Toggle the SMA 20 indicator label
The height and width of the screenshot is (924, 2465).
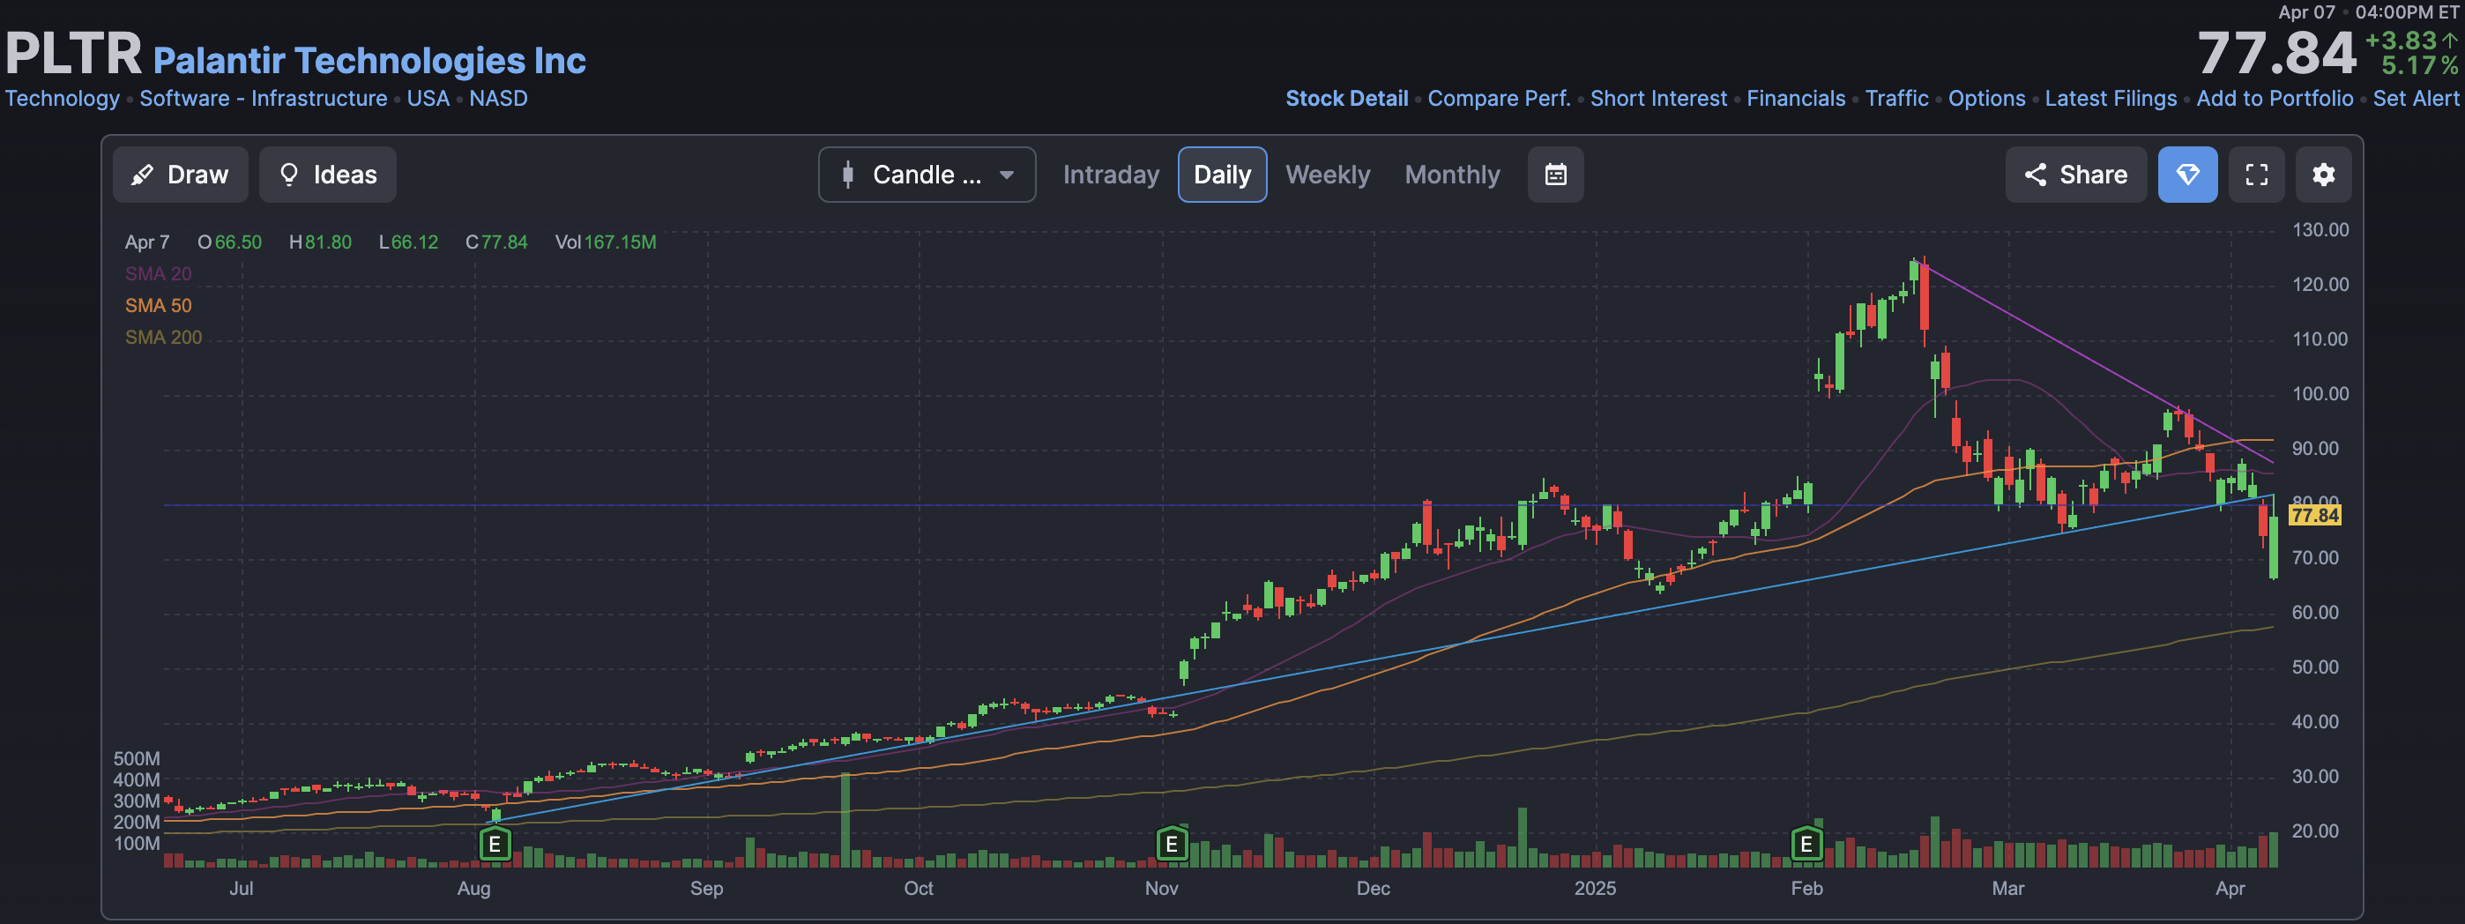[158, 273]
